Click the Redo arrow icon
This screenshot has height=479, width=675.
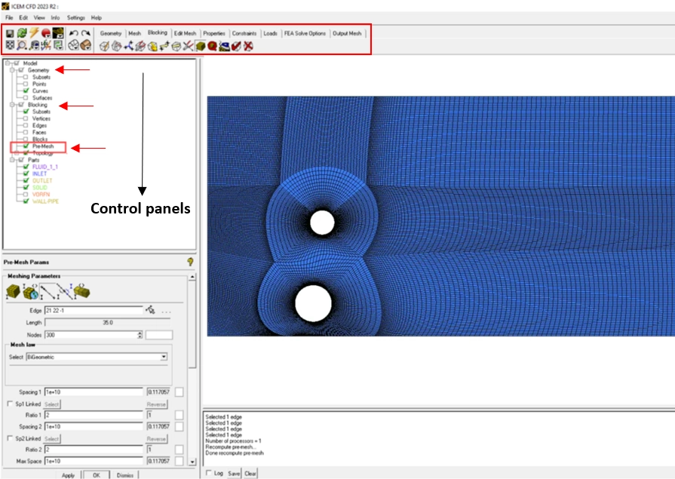[x=86, y=33]
